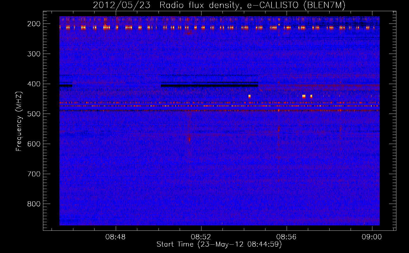Click the 08:52 time tick label
This screenshot has width=409, height=253.
click(201, 237)
